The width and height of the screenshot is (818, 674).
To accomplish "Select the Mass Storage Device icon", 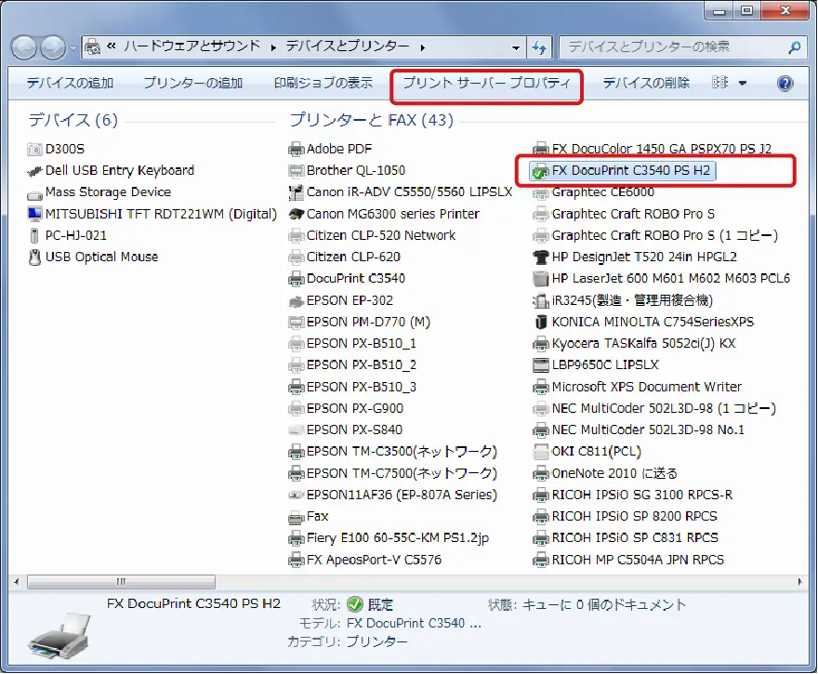I will tap(34, 195).
